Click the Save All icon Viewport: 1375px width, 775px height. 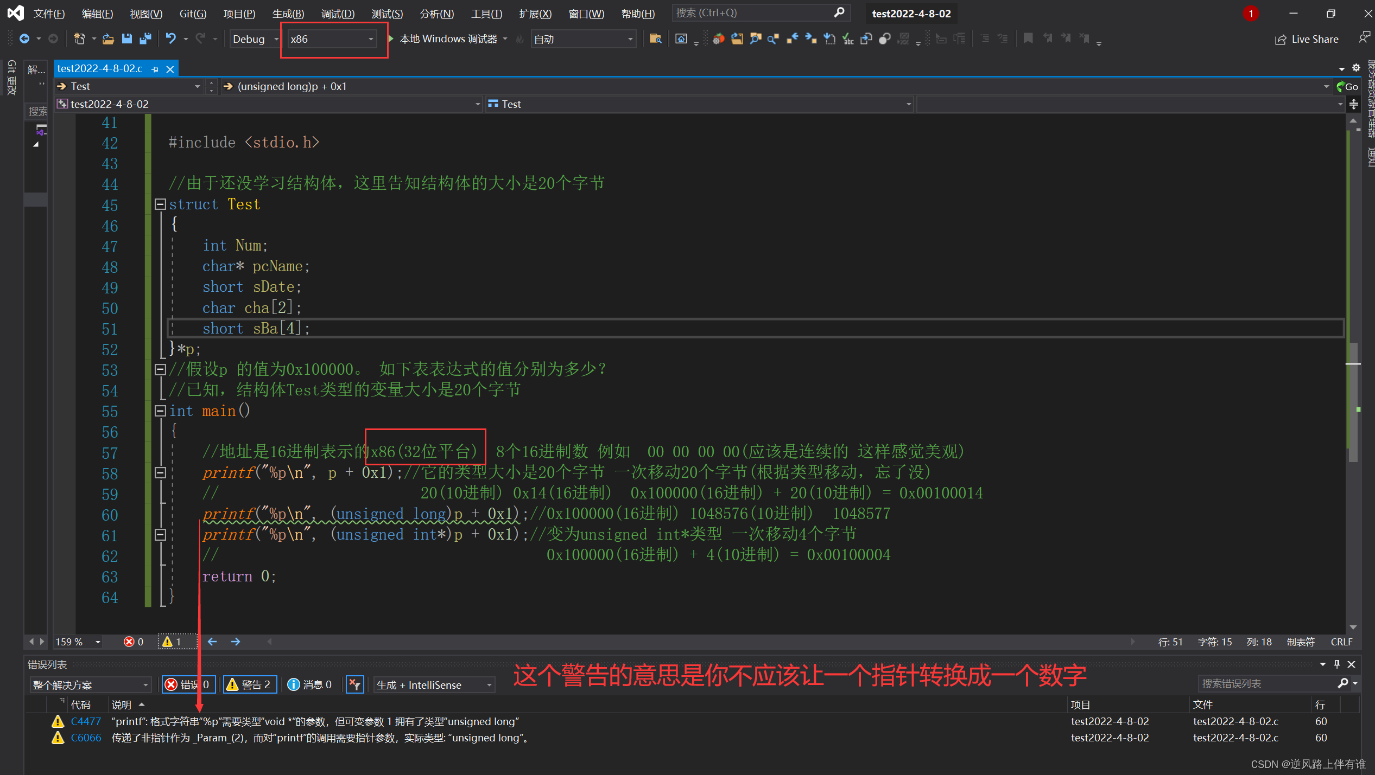tap(145, 39)
